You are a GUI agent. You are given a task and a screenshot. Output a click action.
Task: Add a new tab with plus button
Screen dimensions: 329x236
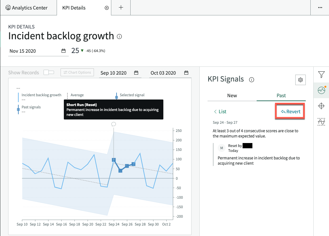pyautogui.click(x=121, y=8)
